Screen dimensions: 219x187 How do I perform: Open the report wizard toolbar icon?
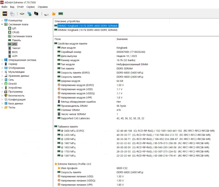point(12,14)
